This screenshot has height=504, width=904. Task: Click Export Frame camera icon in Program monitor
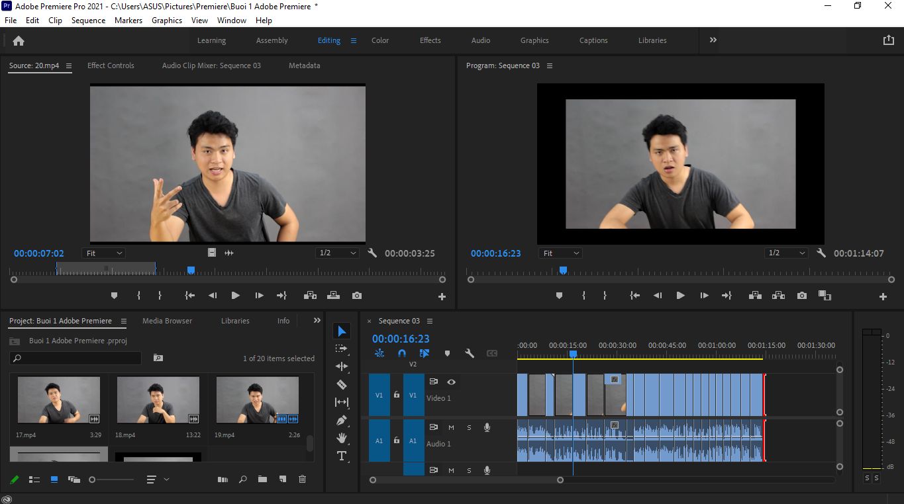point(802,296)
